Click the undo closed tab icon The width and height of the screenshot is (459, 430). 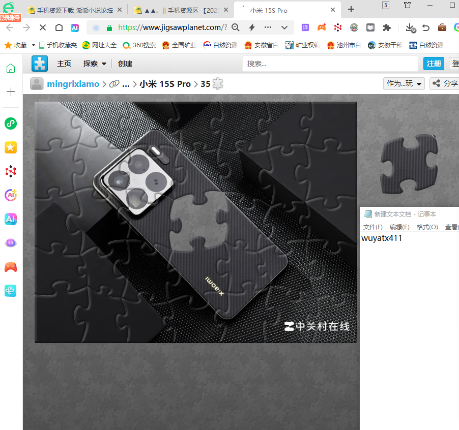(426, 27)
